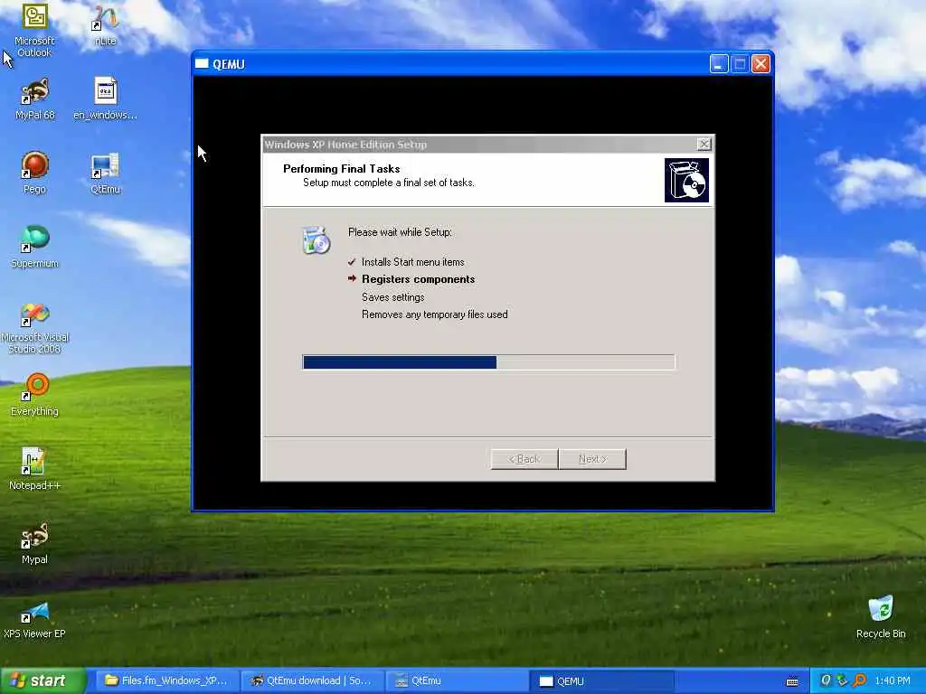Click the Next button in setup wizard

click(592, 459)
